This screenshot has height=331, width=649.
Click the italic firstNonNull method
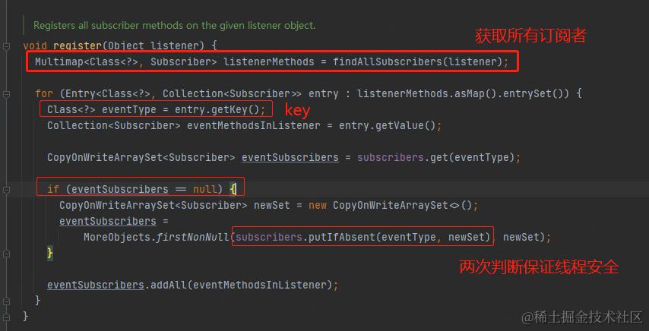pos(192,237)
